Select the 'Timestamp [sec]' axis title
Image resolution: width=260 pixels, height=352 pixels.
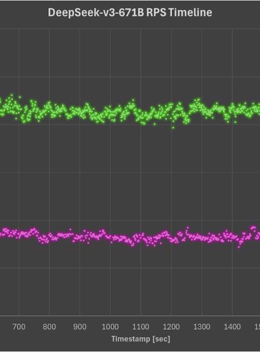point(141,339)
